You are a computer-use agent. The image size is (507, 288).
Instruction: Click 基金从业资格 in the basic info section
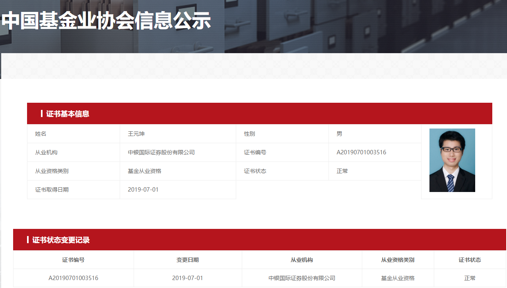point(144,171)
